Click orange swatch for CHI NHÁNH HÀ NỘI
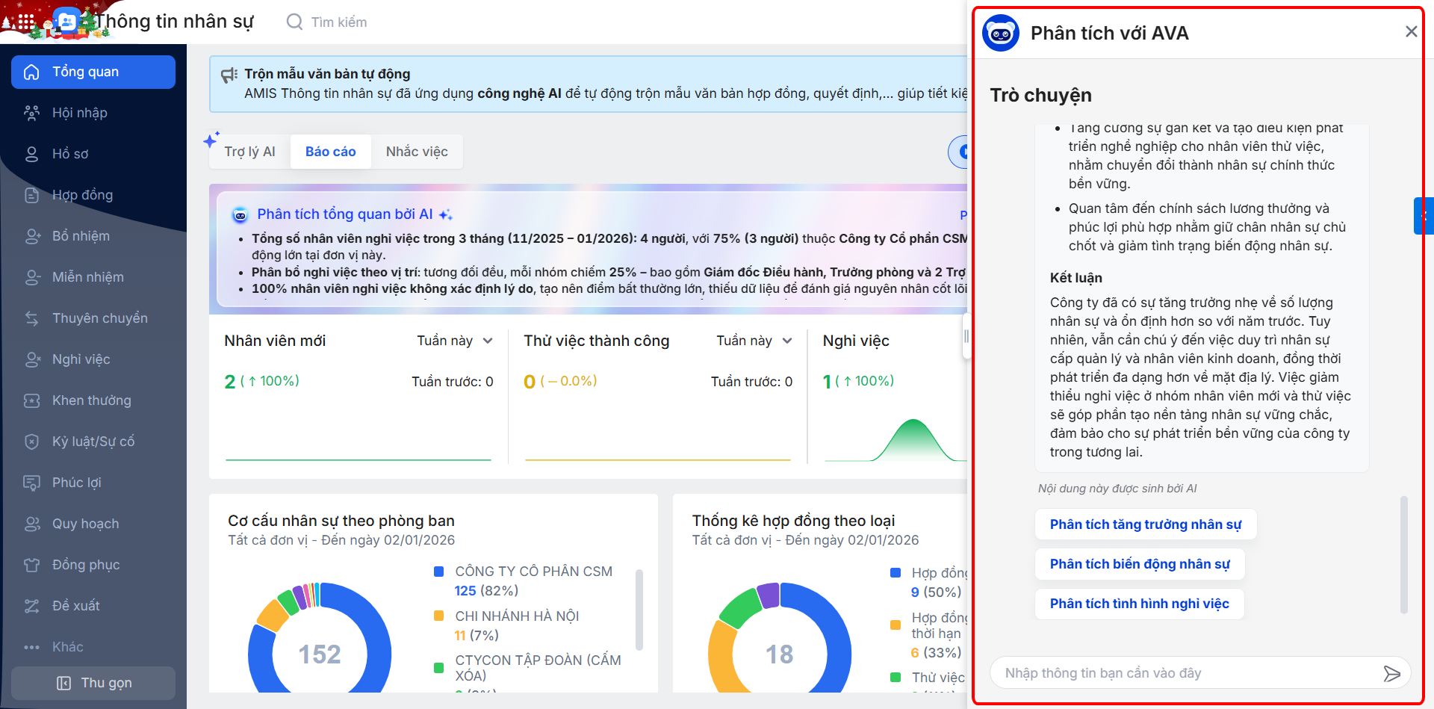 click(439, 616)
